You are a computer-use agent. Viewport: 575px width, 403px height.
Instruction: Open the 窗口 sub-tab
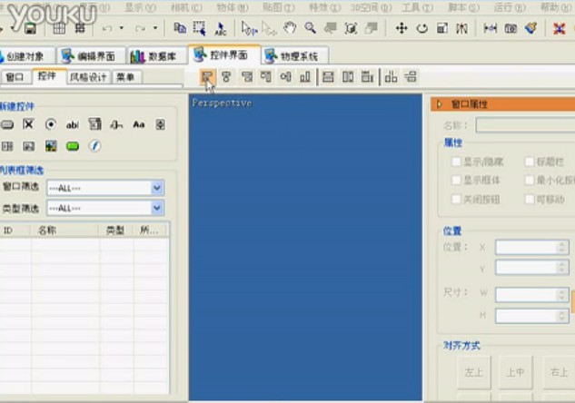coord(15,77)
